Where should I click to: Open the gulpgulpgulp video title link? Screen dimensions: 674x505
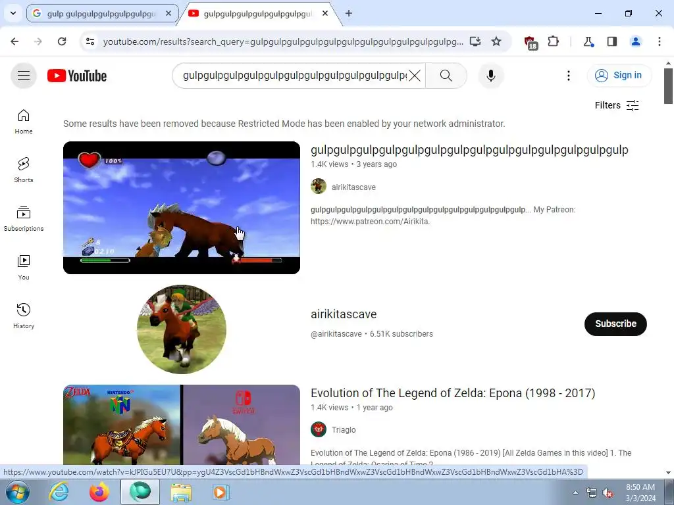[469, 150]
